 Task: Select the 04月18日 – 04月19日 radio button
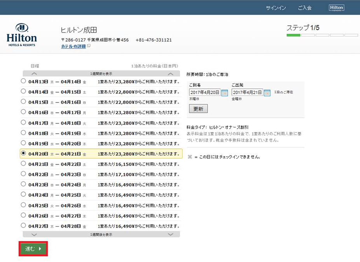pyautogui.click(x=23, y=133)
